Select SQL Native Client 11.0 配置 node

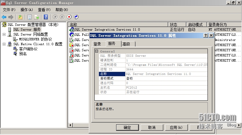(x=38, y=44)
